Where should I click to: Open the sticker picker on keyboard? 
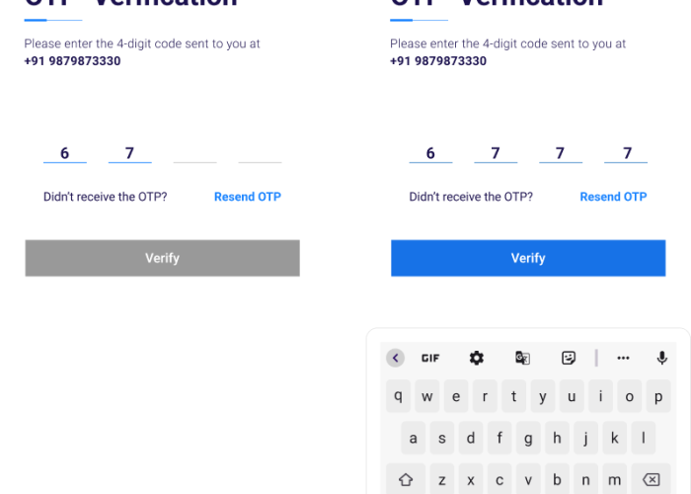569,358
